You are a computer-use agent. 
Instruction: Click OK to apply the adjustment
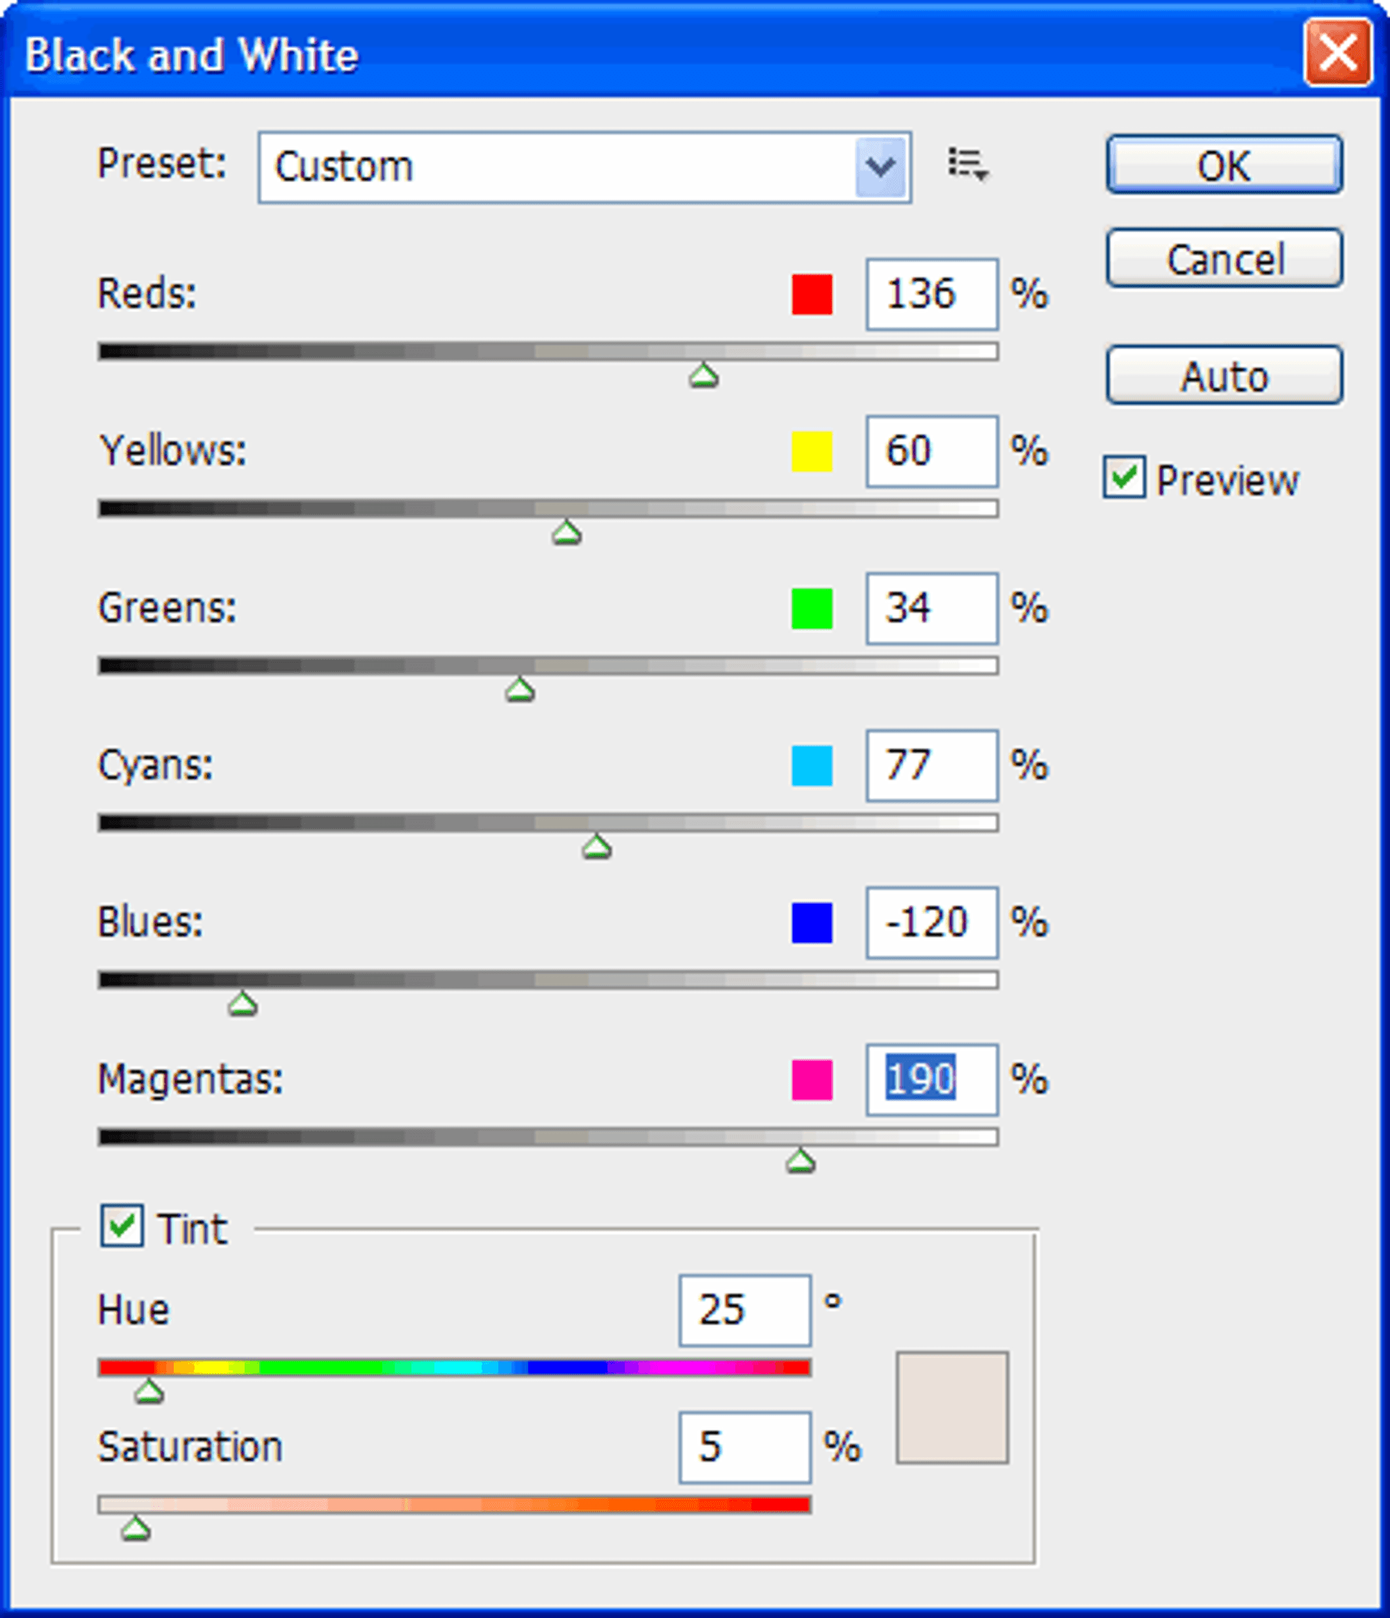[1224, 165]
